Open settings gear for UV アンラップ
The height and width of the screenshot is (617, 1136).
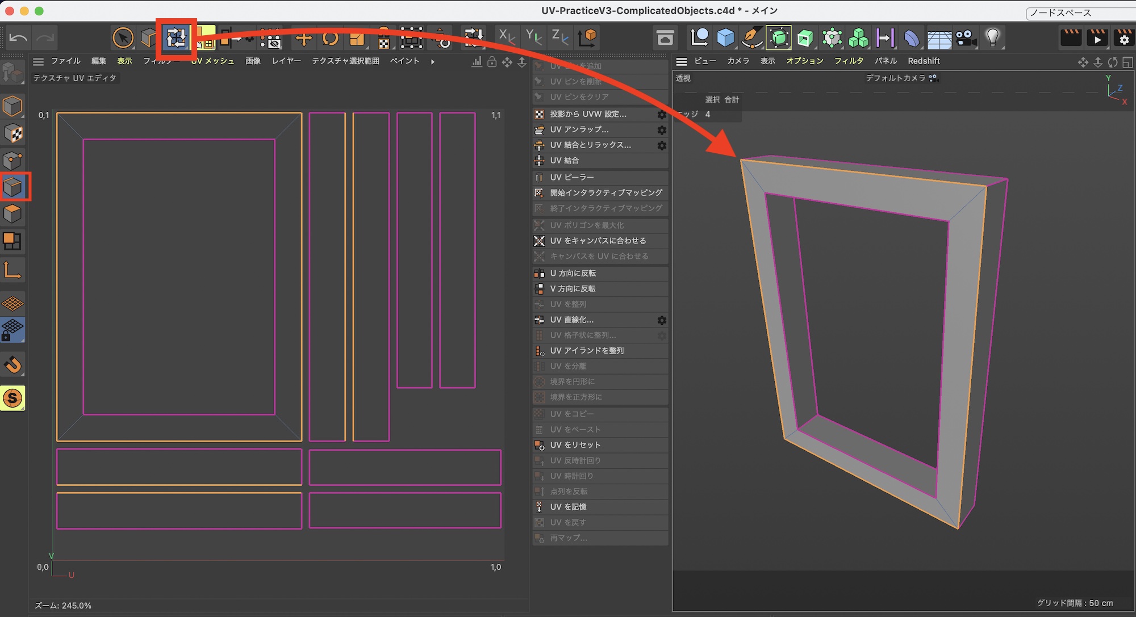tap(662, 130)
